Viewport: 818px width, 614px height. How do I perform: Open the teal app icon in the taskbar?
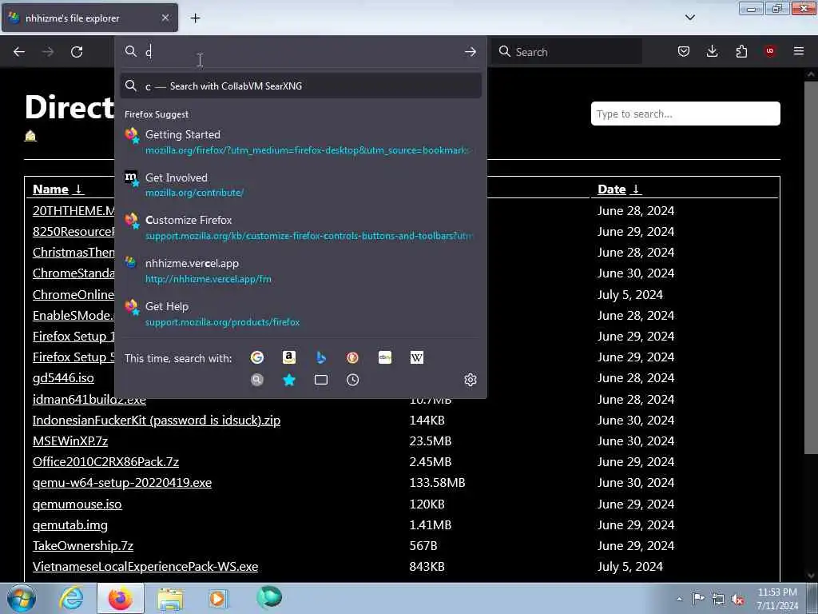(x=269, y=598)
